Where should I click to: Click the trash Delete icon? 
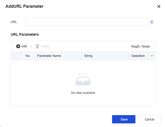37,46
